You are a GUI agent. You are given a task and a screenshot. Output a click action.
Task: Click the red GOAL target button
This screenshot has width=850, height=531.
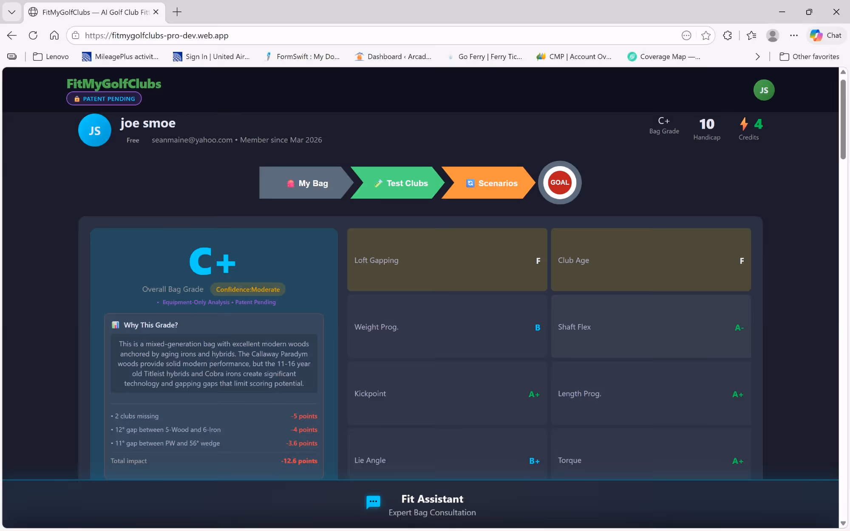click(x=559, y=183)
